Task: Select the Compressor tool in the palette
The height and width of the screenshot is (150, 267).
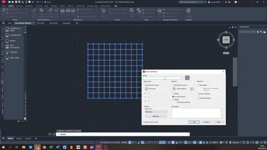Action: point(13,35)
